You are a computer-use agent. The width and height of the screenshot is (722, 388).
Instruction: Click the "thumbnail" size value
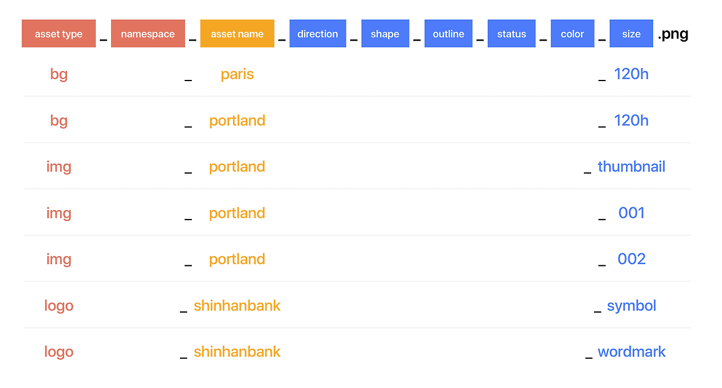[x=631, y=167]
